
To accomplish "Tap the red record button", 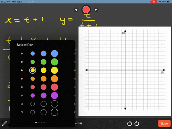I will (x=86, y=10).
